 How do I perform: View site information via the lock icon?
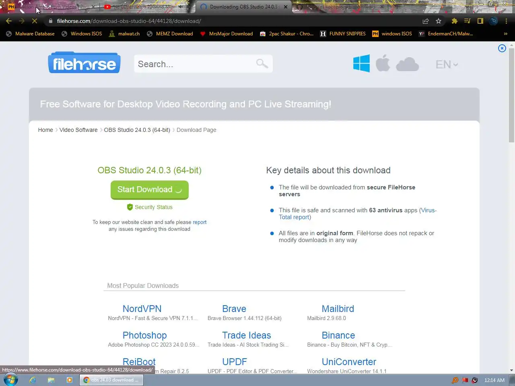click(x=51, y=21)
